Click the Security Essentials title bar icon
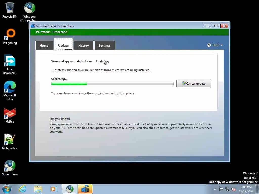259x194 pixels. pos(33,26)
